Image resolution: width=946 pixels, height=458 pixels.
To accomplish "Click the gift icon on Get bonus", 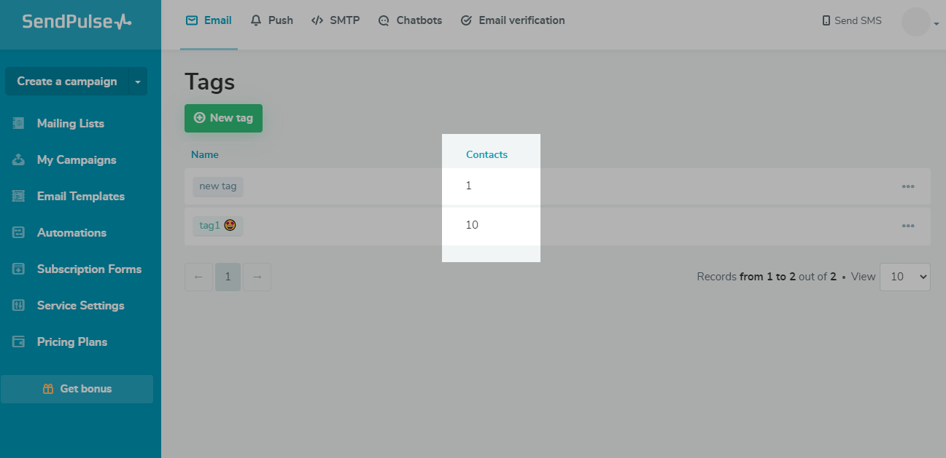I will [x=48, y=389].
